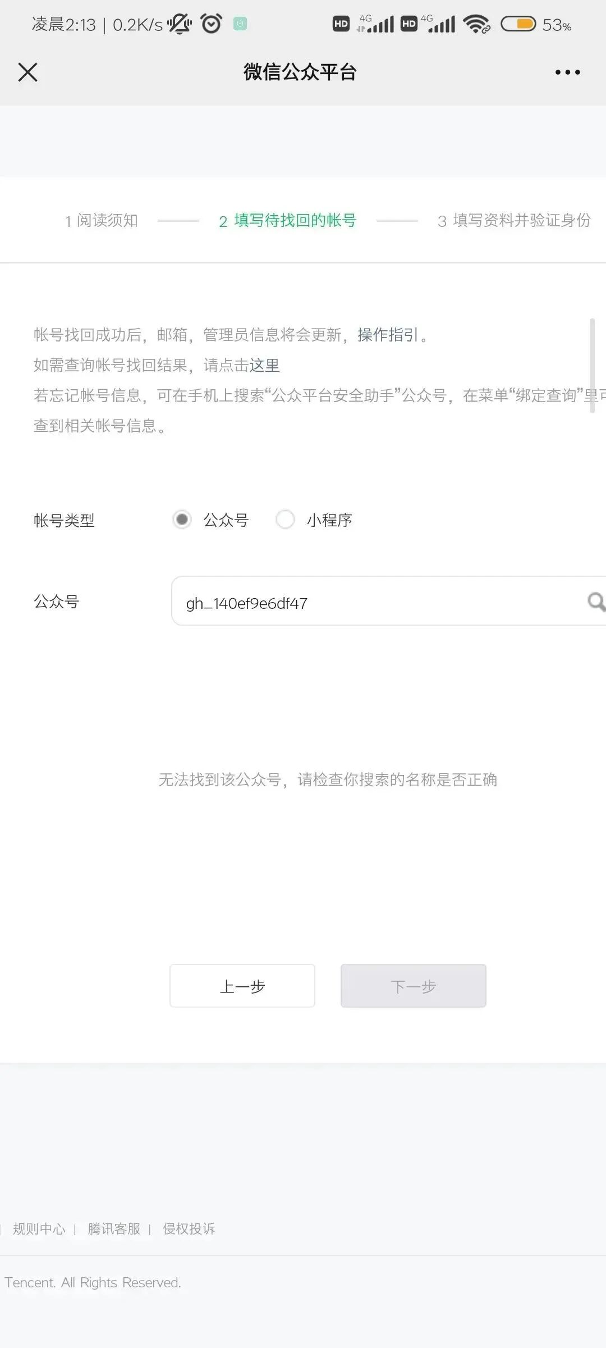This screenshot has height=1348, width=606.
Task: Close the WeChat page with X icon
Action: tap(27, 72)
